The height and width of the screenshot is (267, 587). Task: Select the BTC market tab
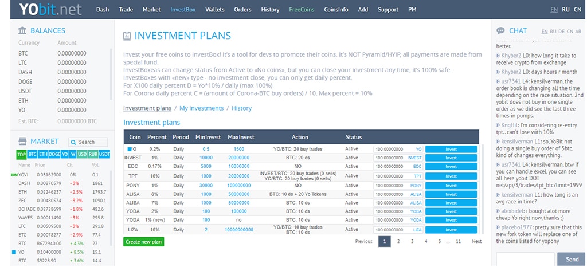33,154
